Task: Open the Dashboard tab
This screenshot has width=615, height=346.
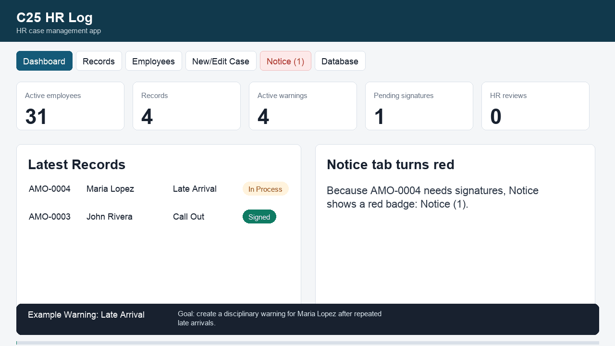Action: tap(44, 61)
